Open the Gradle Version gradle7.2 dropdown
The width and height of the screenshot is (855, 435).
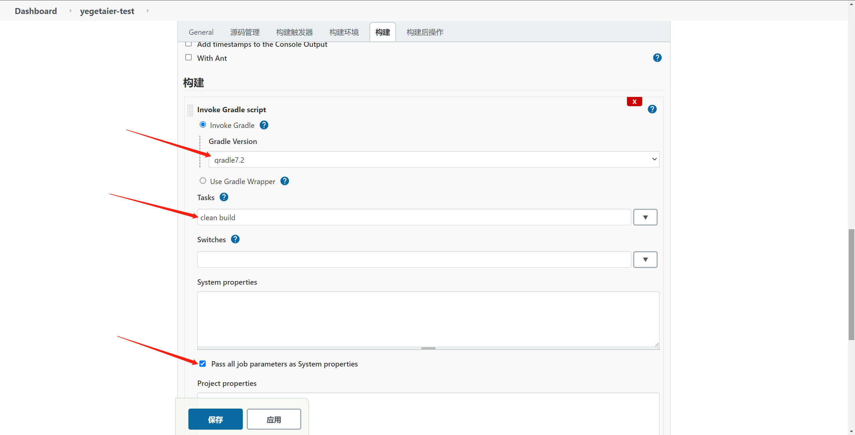point(434,159)
